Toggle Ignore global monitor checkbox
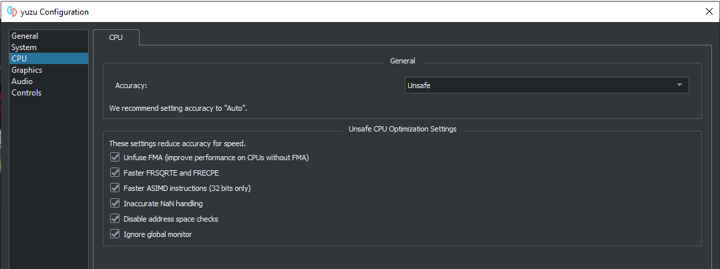The image size is (720, 269). 115,234
